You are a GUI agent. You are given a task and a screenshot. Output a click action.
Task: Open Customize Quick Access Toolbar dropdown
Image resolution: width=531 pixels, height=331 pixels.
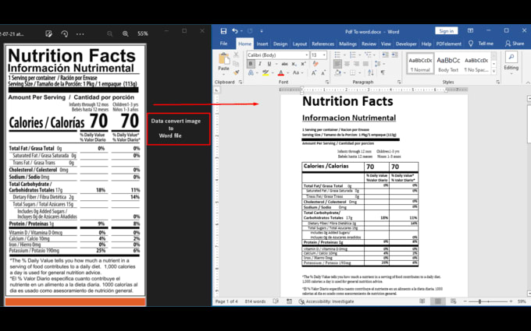(262, 31)
